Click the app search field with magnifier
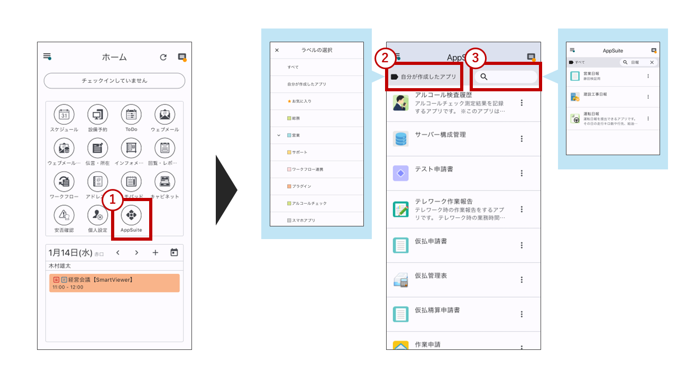This screenshot has height=380, width=677. coord(505,77)
